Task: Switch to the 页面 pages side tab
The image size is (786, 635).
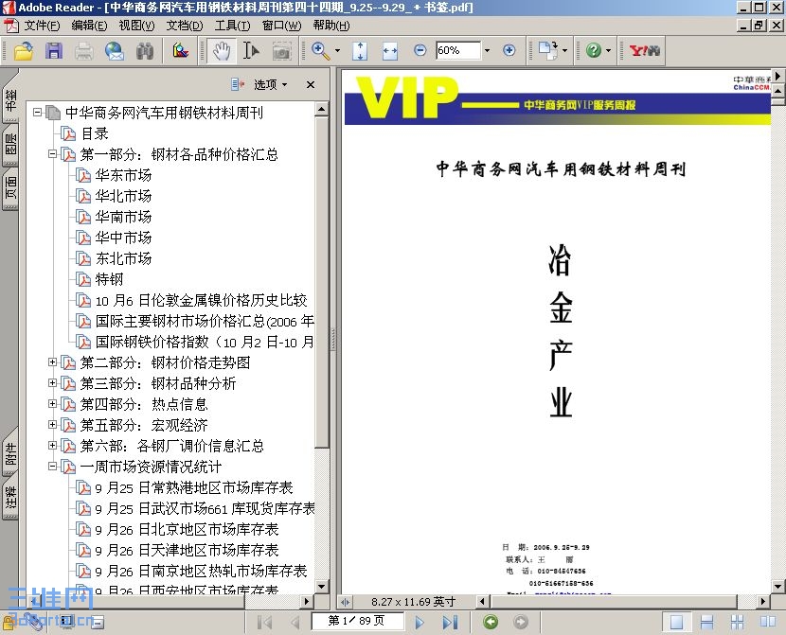Action: click(x=10, y=187)
